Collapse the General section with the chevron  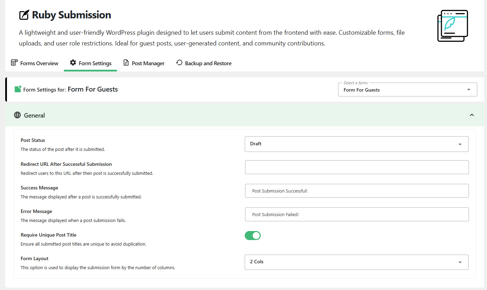click(472, 115)
